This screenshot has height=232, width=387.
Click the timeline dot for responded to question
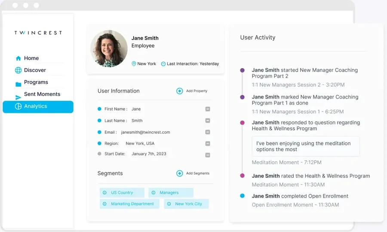coord(243,123)
